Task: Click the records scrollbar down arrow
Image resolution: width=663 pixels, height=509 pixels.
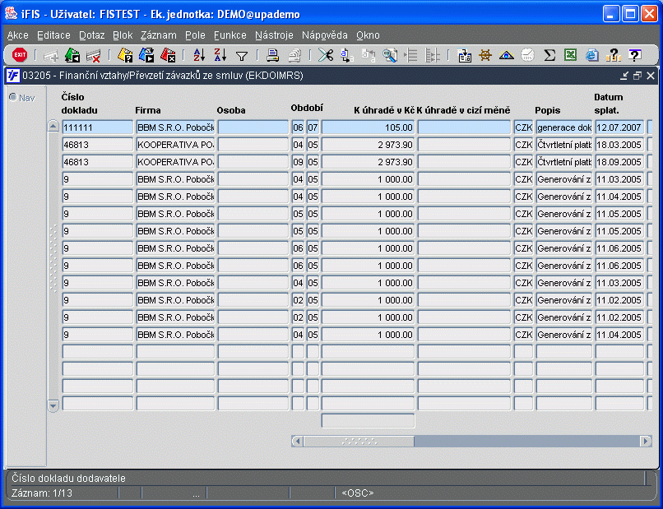Action: coord(53,406)
